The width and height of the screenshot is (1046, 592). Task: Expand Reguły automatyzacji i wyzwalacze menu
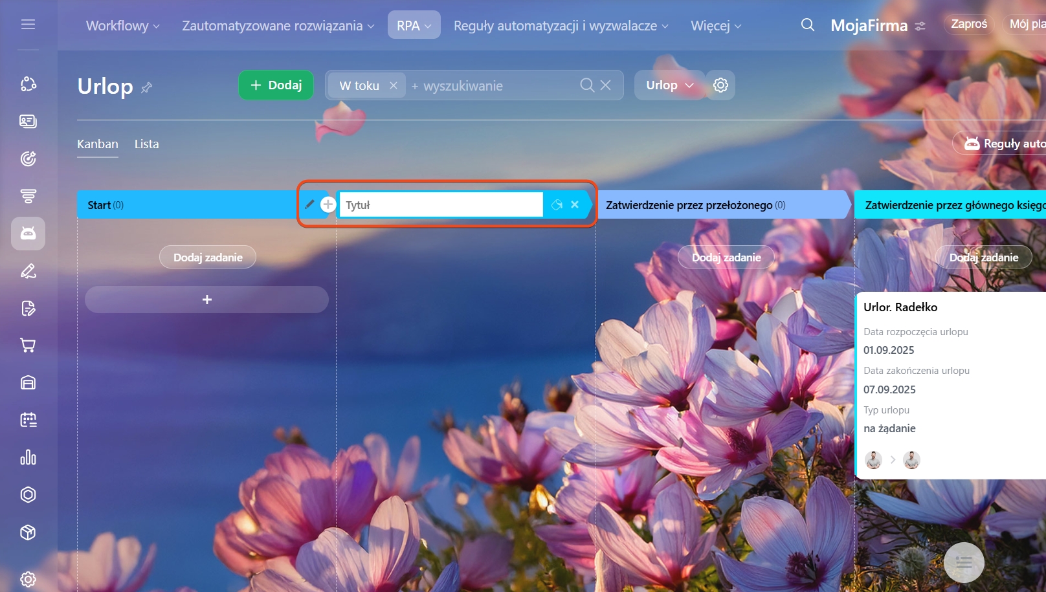point(561,26)
